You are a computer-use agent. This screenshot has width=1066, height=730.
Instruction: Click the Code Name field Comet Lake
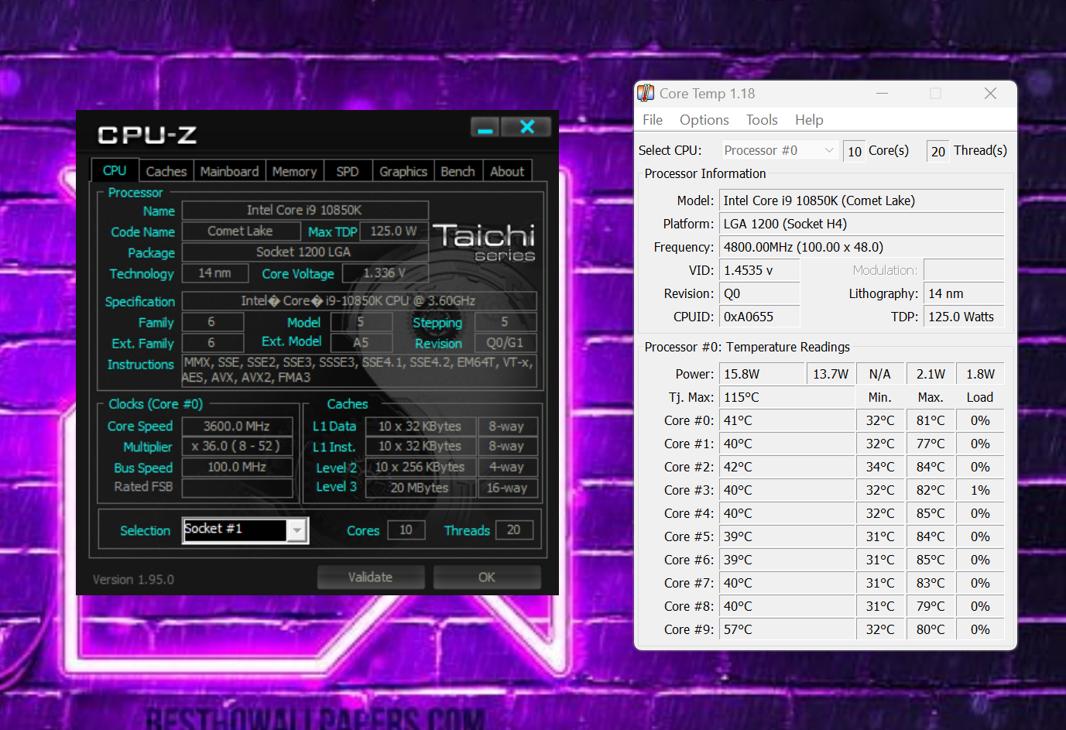click(x=240, y=231)
